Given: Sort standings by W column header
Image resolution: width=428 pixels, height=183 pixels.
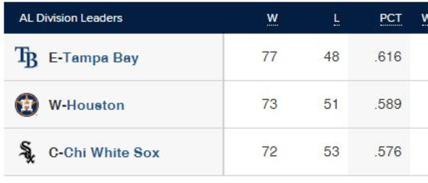Looking at the screenshot, I should click(x=272, y=19).
